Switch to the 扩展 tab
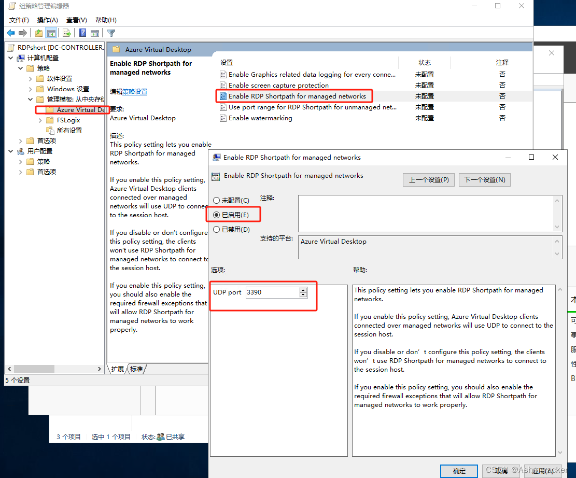The width and height of the screenshot is (576, 478). point(118,369)
